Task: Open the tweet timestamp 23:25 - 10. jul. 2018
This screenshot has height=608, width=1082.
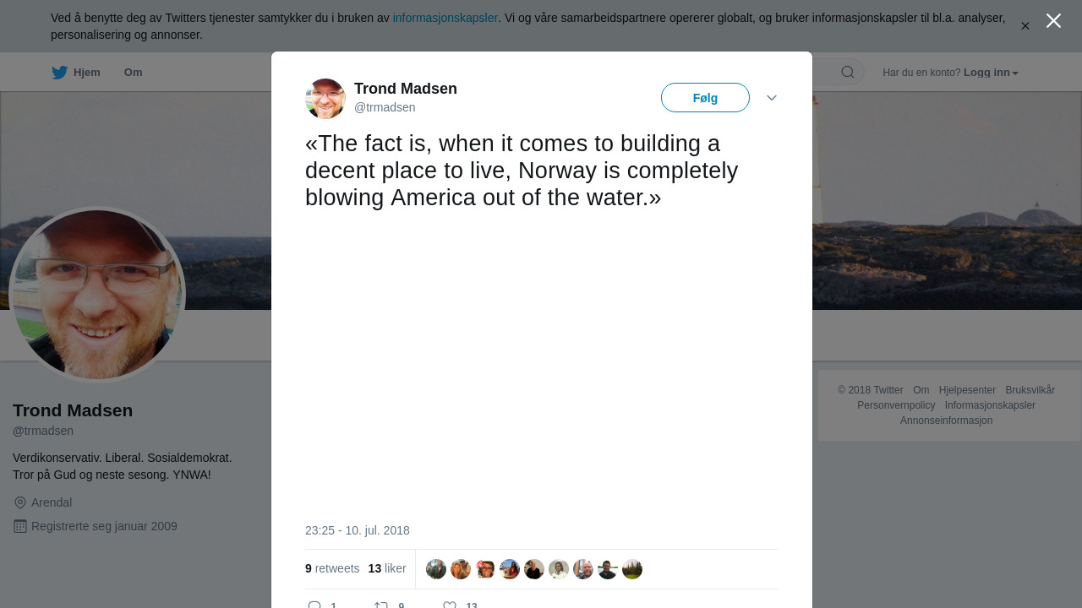Action: 358,530
